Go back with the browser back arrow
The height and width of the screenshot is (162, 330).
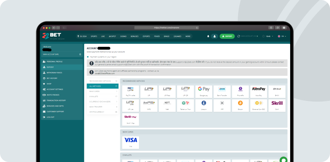click(x=54, y=28)
